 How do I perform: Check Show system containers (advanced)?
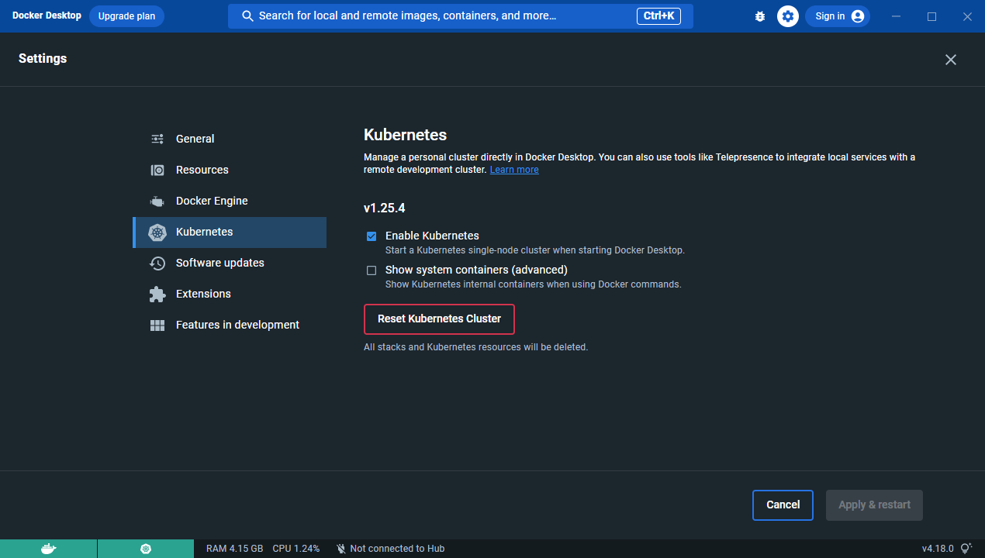pyautogui.click(x=372, y=270)
